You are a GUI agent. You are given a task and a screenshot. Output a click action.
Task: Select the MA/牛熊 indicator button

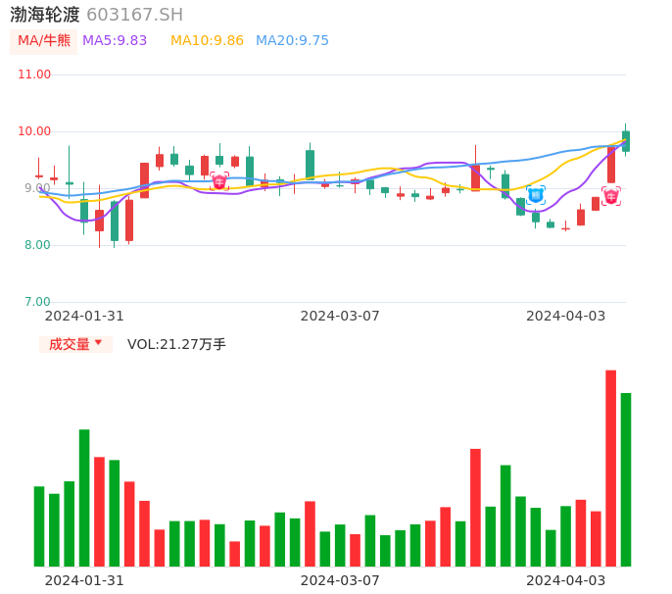(44, 40)
